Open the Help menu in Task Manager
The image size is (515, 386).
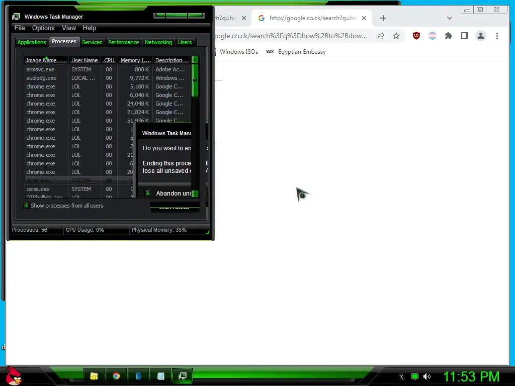[90, 28]
